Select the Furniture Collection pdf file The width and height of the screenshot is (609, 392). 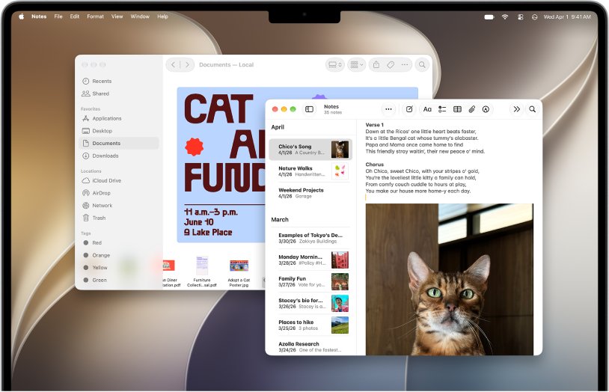coord(202,272)
